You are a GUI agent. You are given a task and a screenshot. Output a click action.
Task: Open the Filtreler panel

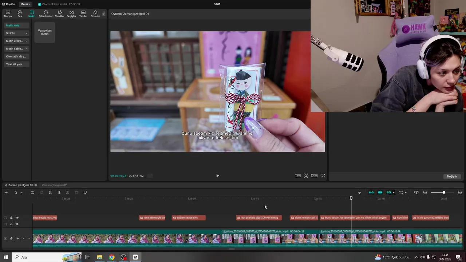pyautogui.click(x=95, y=14)
